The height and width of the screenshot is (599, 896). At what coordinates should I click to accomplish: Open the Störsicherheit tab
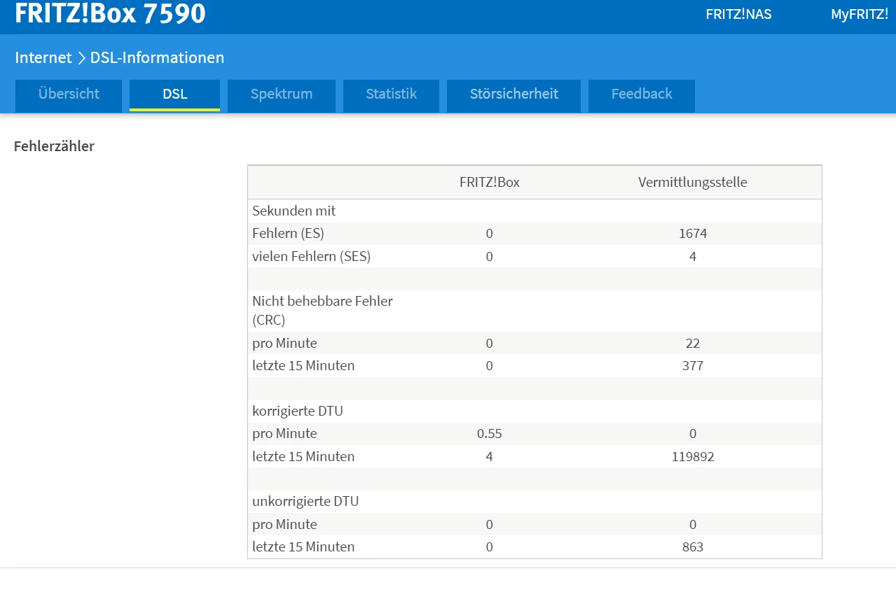click(x=514, y=94)
